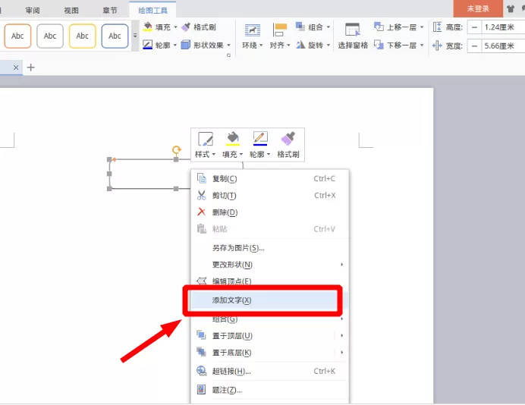
Task: Open the skin shirt icon
Action: (x=511, y=9)
